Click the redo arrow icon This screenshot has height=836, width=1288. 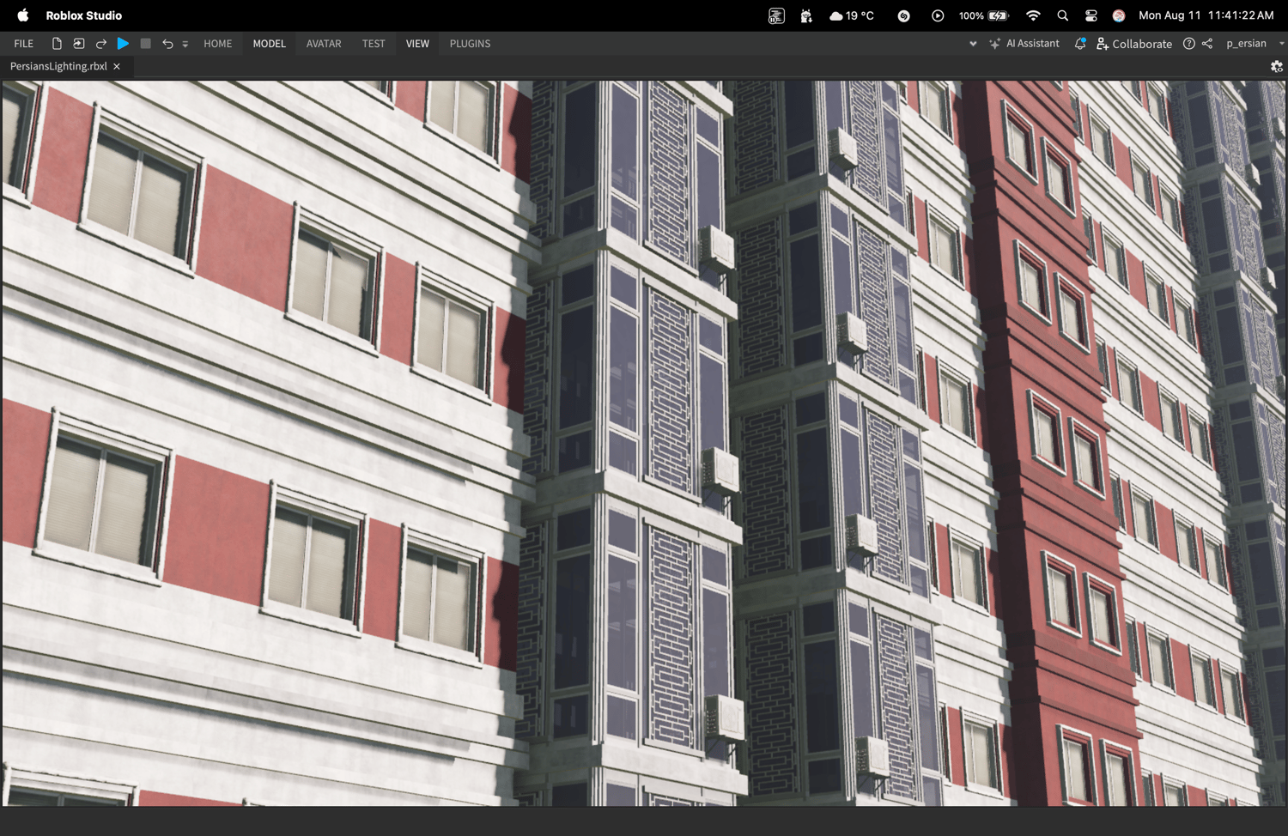pos(101,44)
